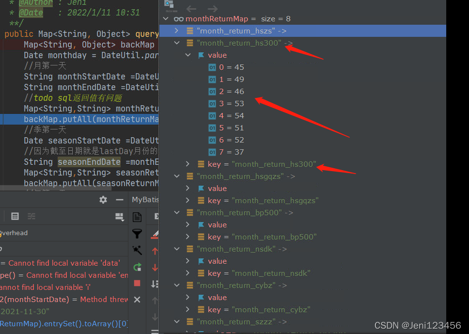Expand the "month_return_hszs" entry

(x=176, y=31)
